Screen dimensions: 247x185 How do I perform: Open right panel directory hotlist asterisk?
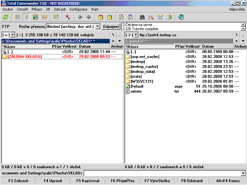(x=236, y=41)
